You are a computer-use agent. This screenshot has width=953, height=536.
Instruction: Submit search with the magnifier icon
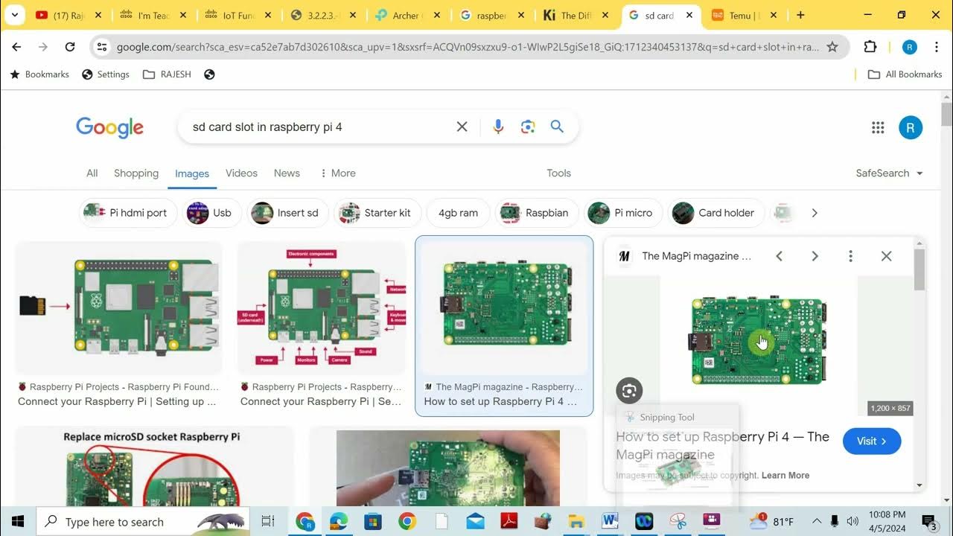coord(557,127)
